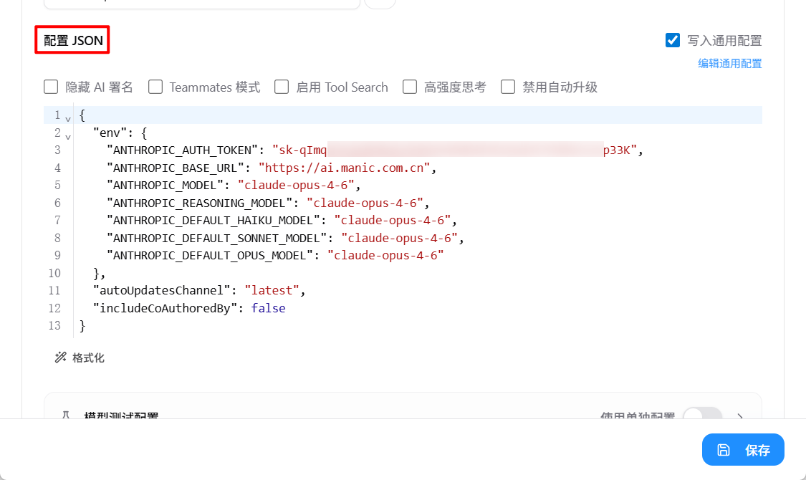Click "ANTHROPIC_DEFAULT_HAIKU_MODEL" key text
Viewport: 806px width, 480px height.
click(x=214, y=221)
